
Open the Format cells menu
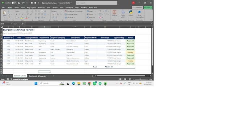click(x=91, y=18)
